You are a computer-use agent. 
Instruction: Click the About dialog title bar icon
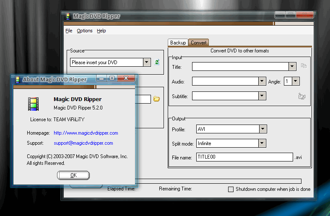(18, 80)
